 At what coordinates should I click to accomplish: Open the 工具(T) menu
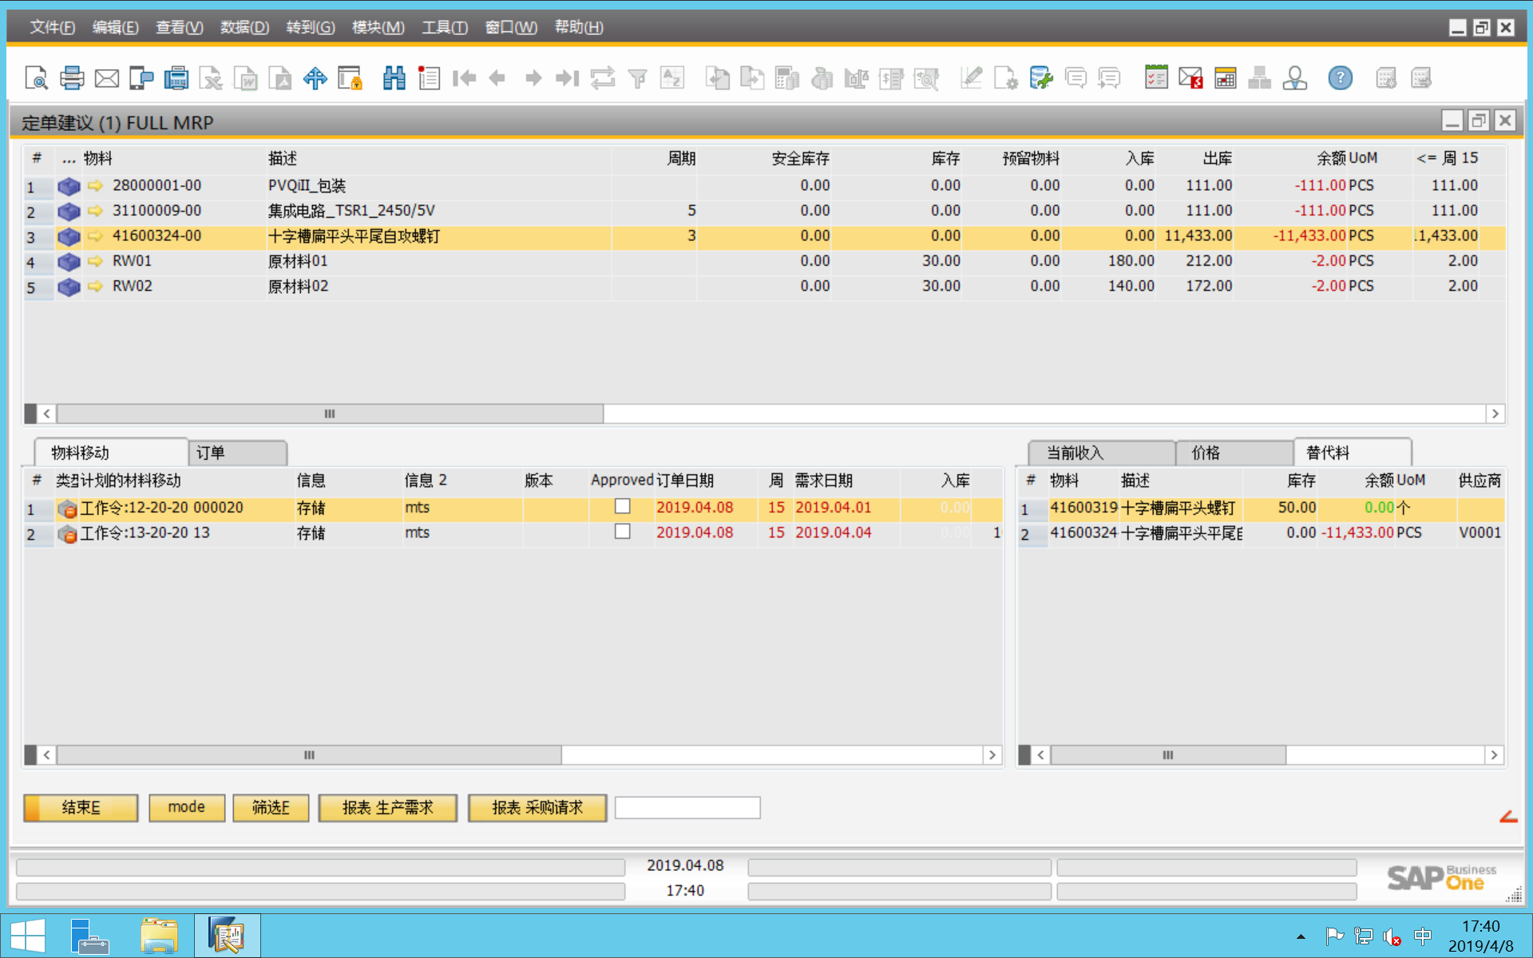pos(445,27)
